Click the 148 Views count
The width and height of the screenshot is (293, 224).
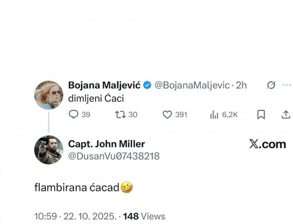pos(144,216)
